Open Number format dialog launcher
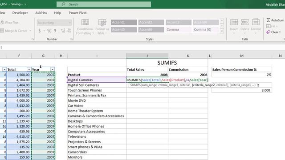 71,39
